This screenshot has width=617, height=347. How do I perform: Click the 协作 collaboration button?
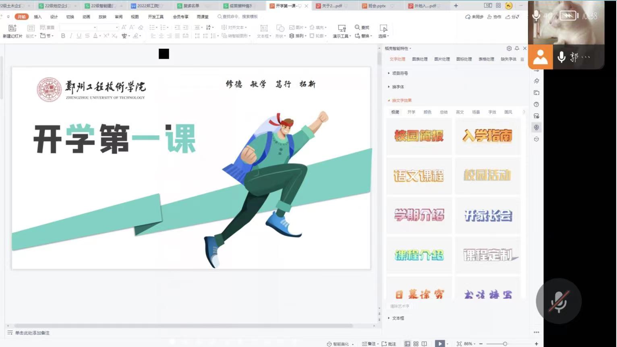(495, 17)
